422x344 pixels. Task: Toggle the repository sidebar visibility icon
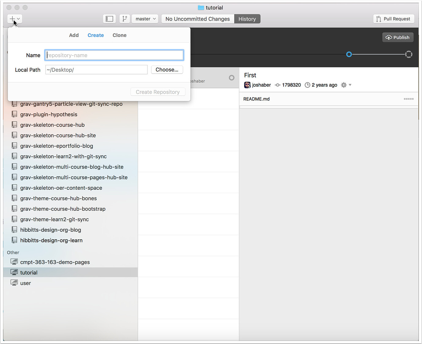pyautogui.click(x=109, y=19)
